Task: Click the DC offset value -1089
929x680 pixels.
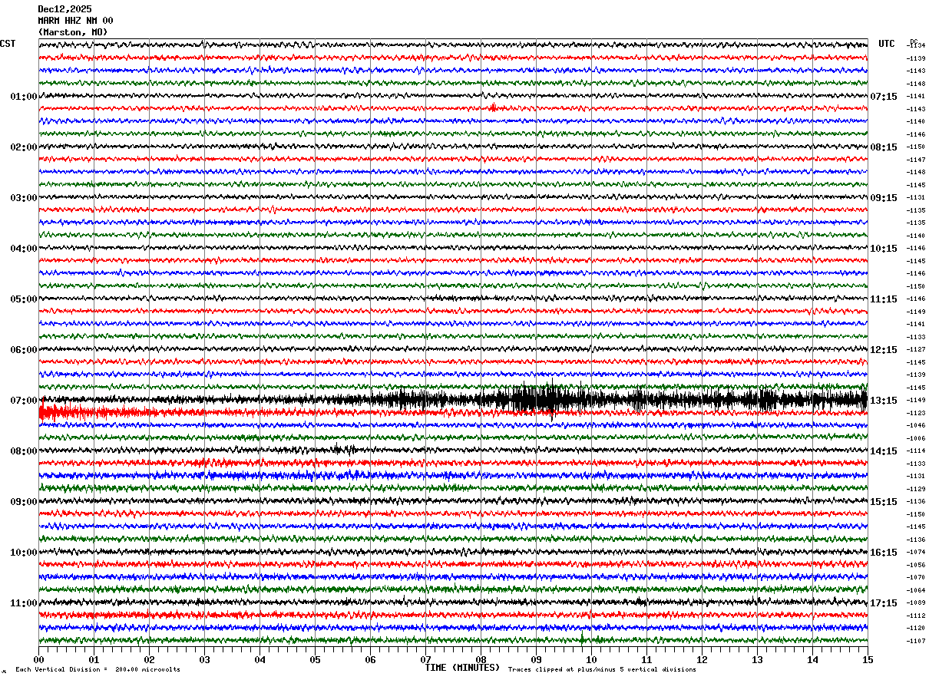Action: point(915,603)
